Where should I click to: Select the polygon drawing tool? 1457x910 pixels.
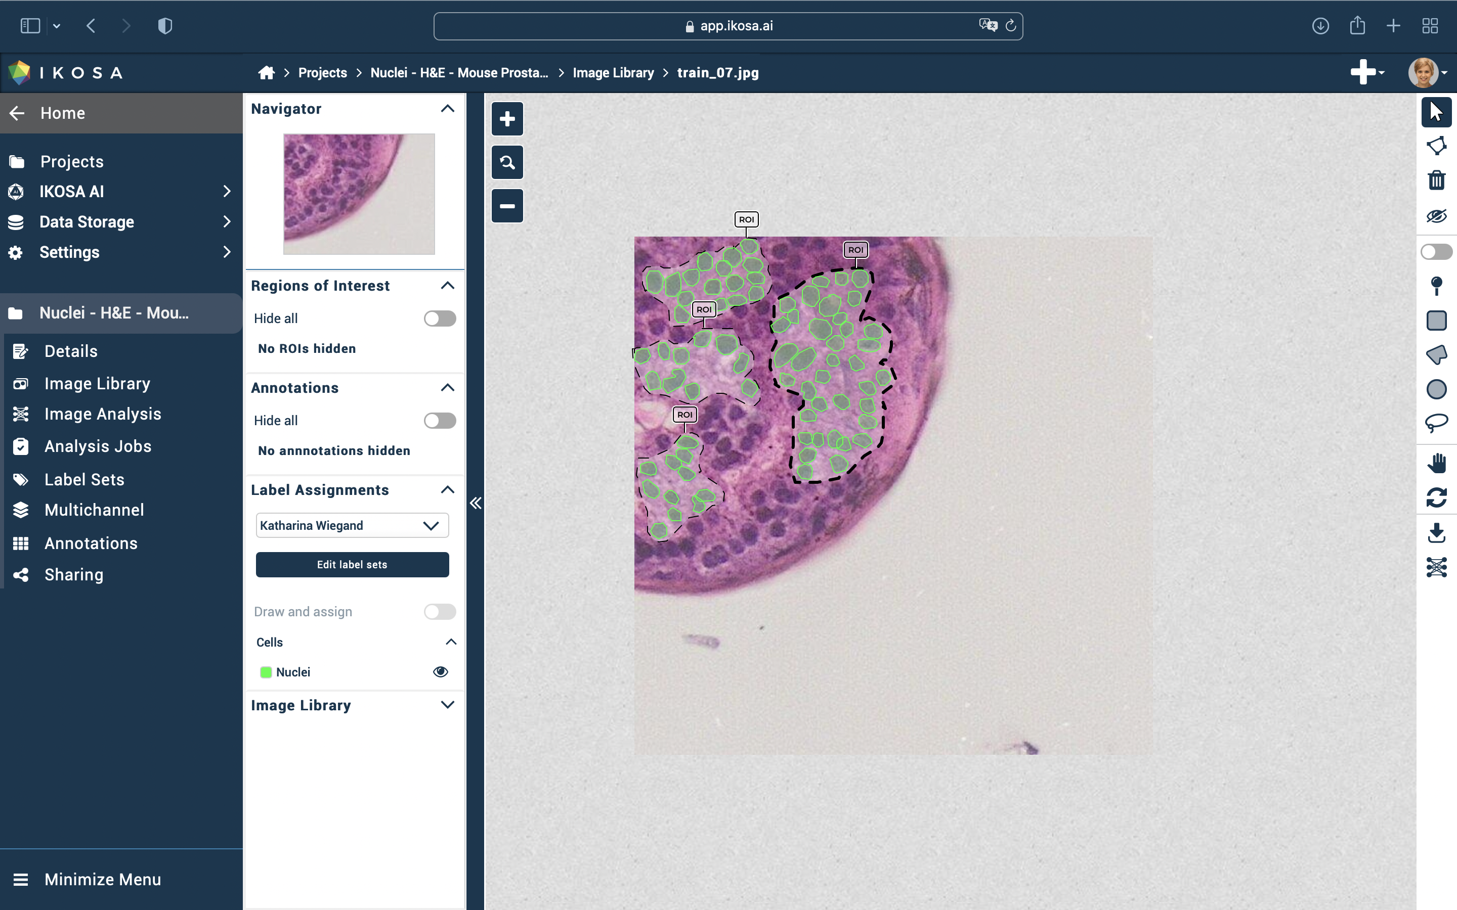1436,355
